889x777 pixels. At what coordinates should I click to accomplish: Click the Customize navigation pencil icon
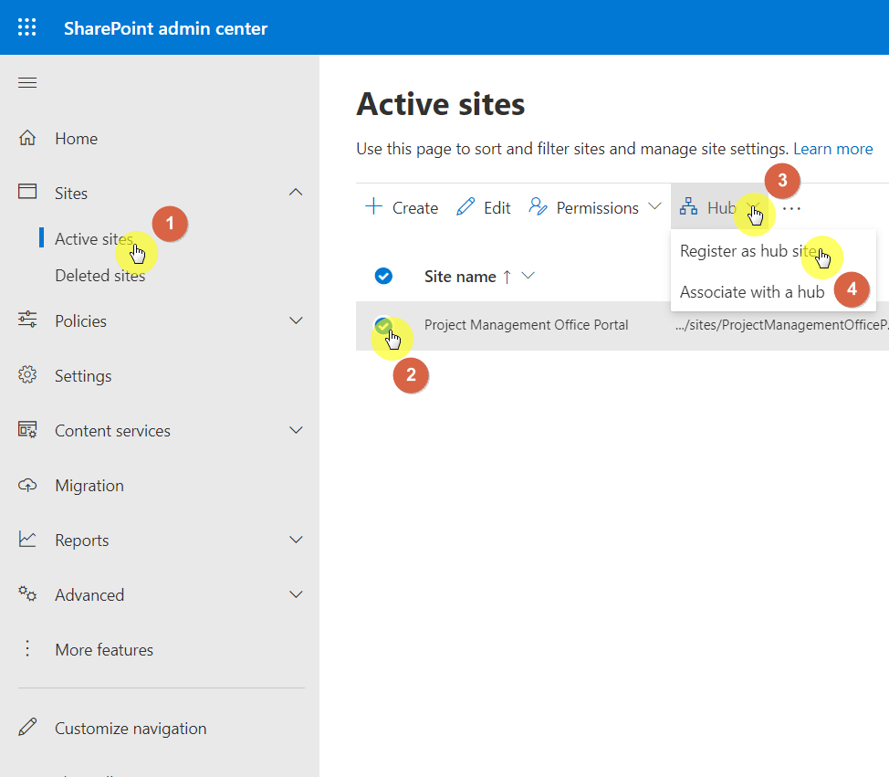(x=27, y=727)
